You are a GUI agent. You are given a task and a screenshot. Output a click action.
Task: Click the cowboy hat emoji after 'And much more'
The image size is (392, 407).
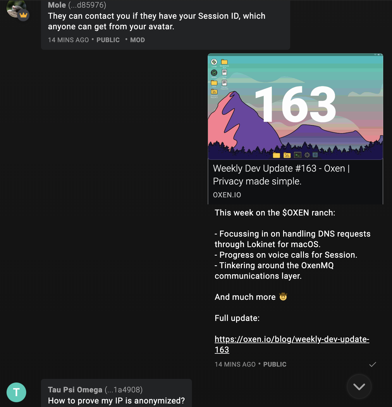click(x=283, y=297)
